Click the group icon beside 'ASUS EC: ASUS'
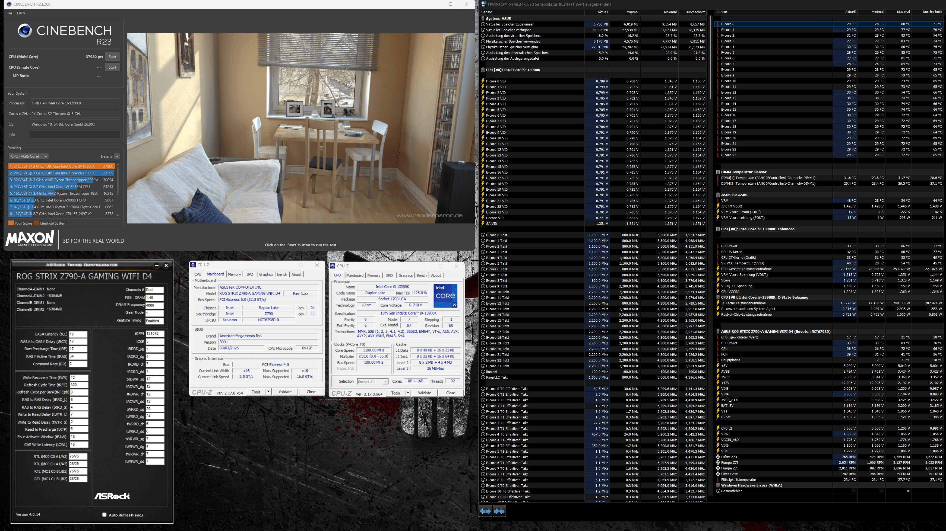The height and width of the screenshot is (531, 946). tap(718, 195)
